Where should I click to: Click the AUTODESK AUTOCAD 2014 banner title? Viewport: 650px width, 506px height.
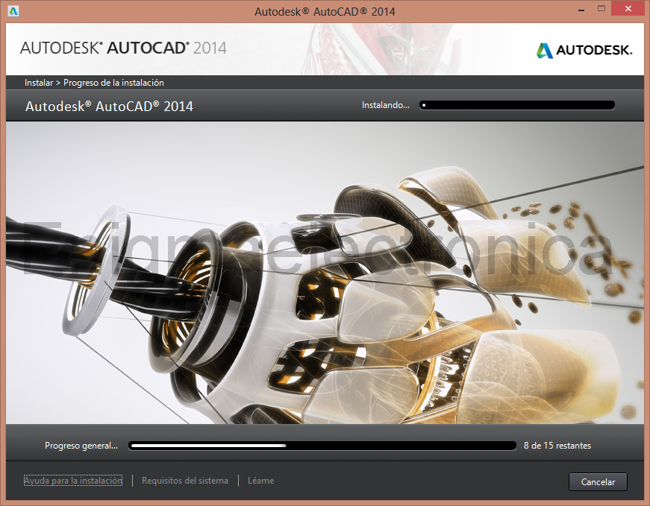pos(123,48)
